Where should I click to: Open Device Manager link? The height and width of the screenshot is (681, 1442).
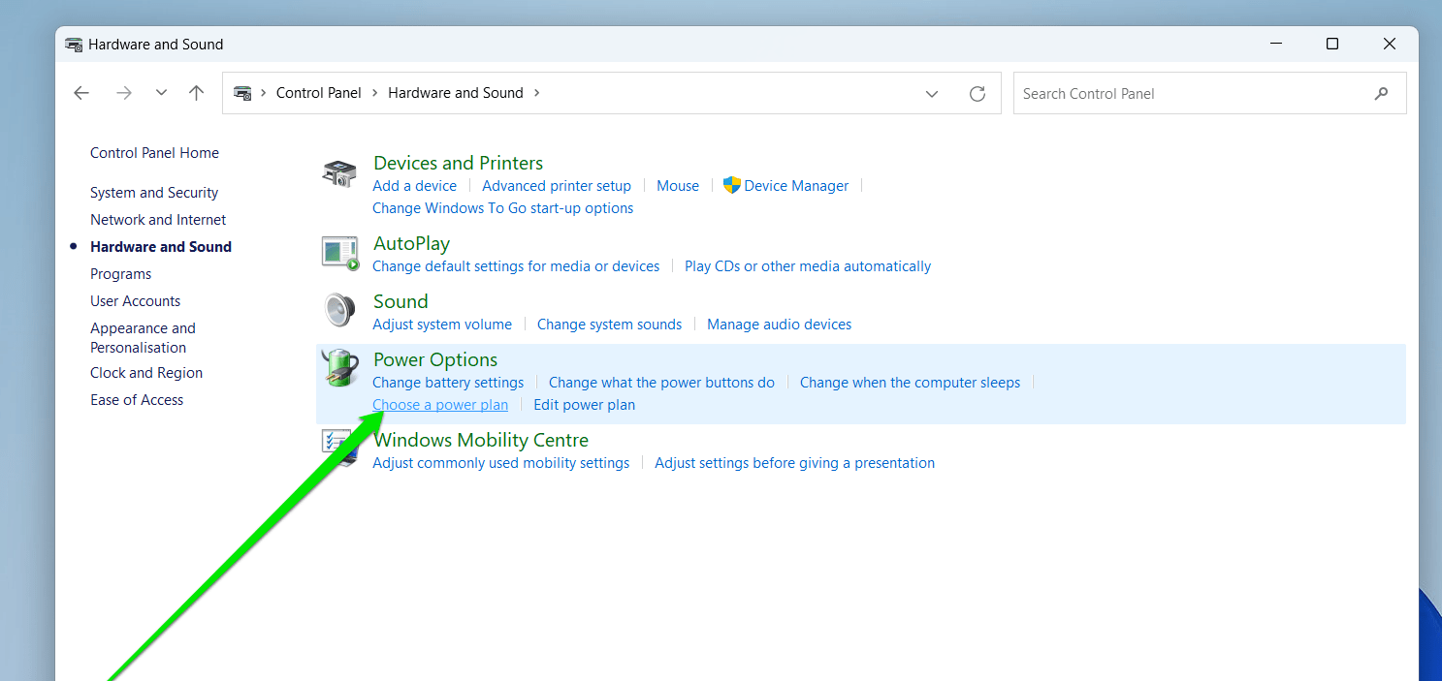click(x=796, y=186)
